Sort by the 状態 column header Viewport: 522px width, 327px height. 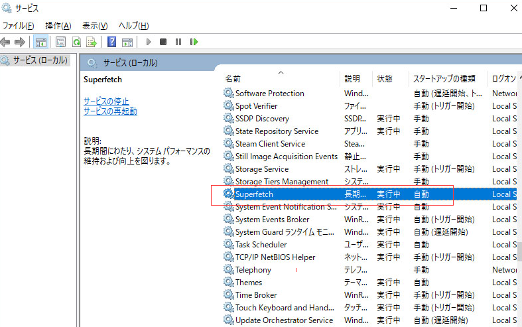tap(391, 78)
